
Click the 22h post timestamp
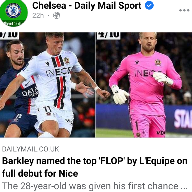tap(38, 16)
